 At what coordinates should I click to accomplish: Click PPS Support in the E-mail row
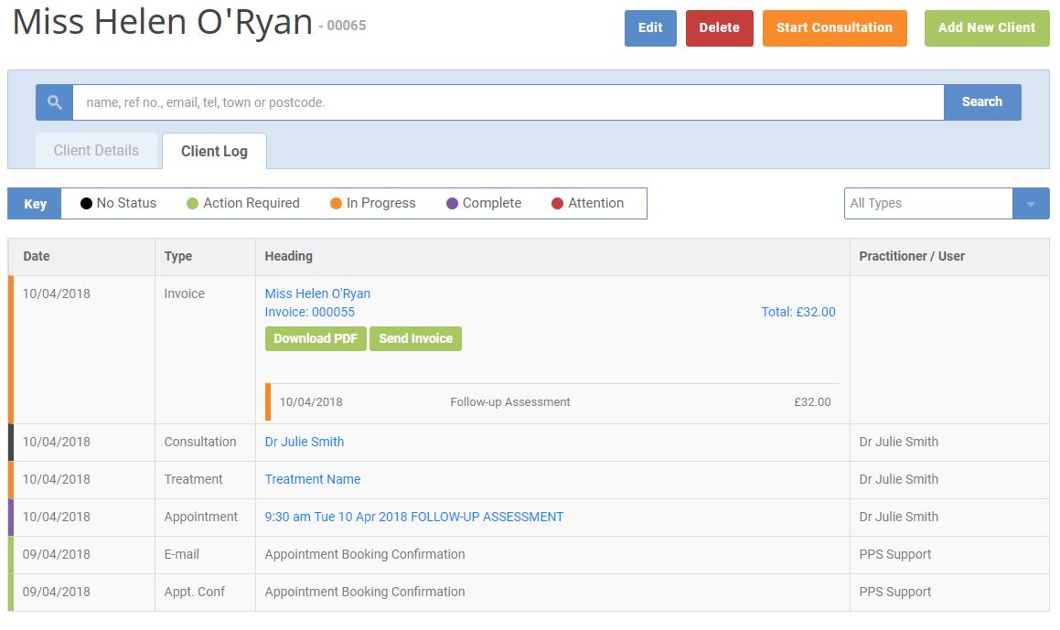pos(895,554)
